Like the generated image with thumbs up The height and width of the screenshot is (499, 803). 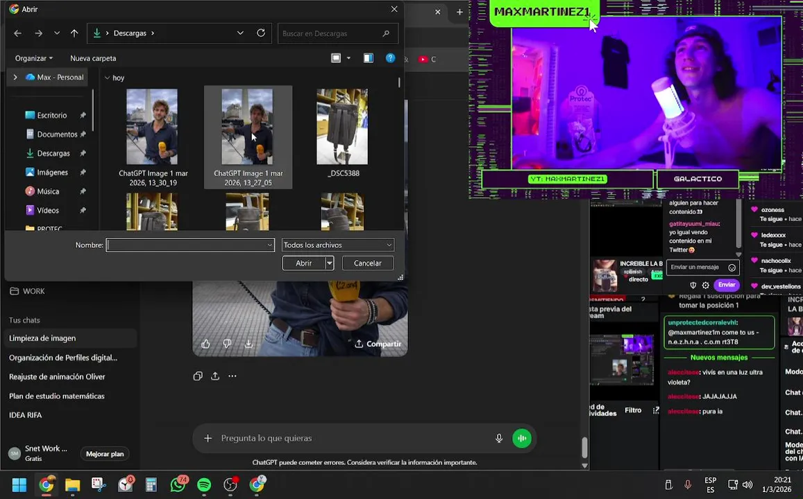[205, 344]
